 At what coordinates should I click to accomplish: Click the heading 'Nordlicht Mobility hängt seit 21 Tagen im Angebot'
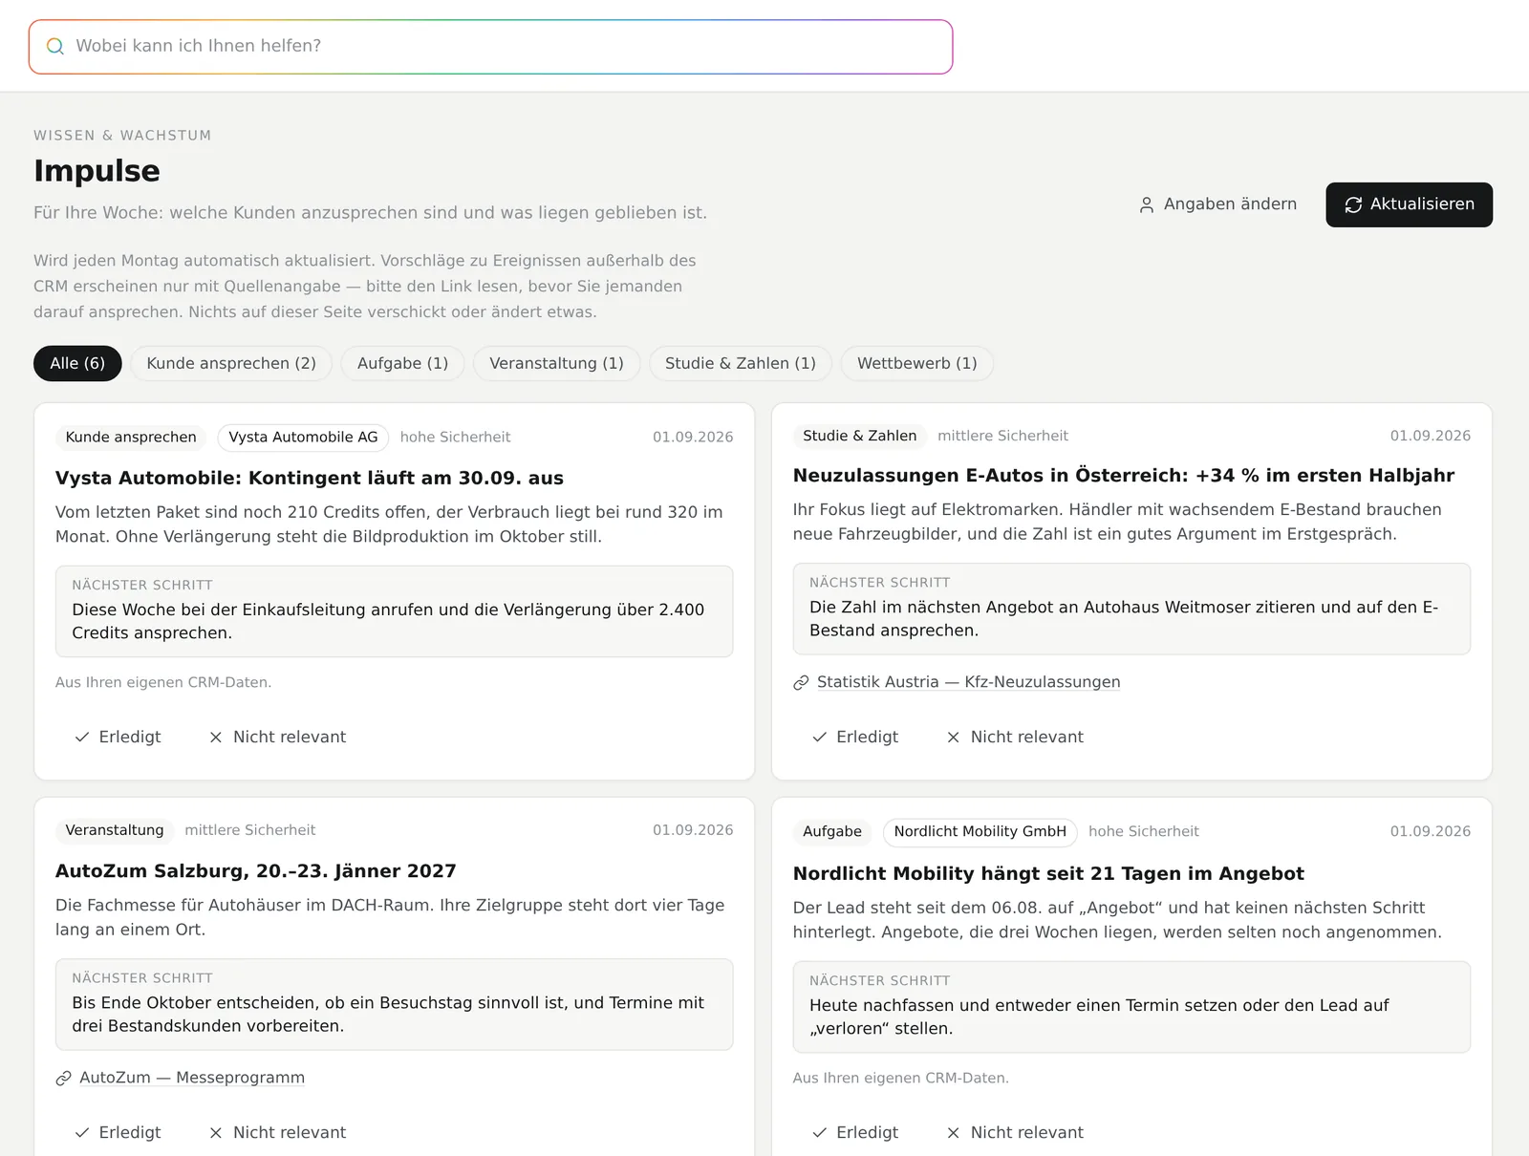(x=1048, y=873)
